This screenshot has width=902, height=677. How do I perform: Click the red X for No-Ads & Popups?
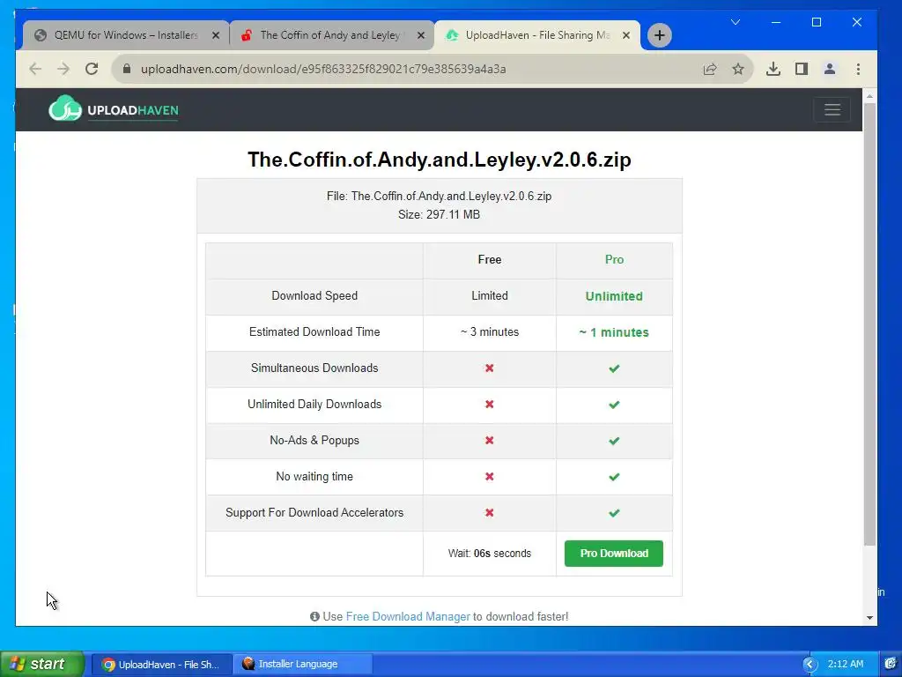pyautogui.click(x=490, y=441)
